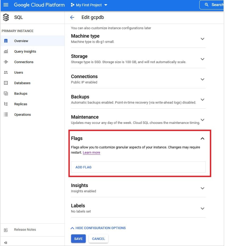This screenshot has width=225, height=246.
Task: Expand the Backups configuration chevron
Action: click(x=203, y=100)
